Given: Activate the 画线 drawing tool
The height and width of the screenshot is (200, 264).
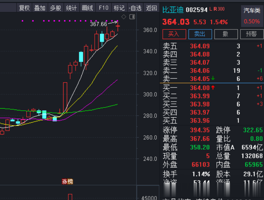Looking at the screenshot, I should pyautogui.click(x=87, y=8).
